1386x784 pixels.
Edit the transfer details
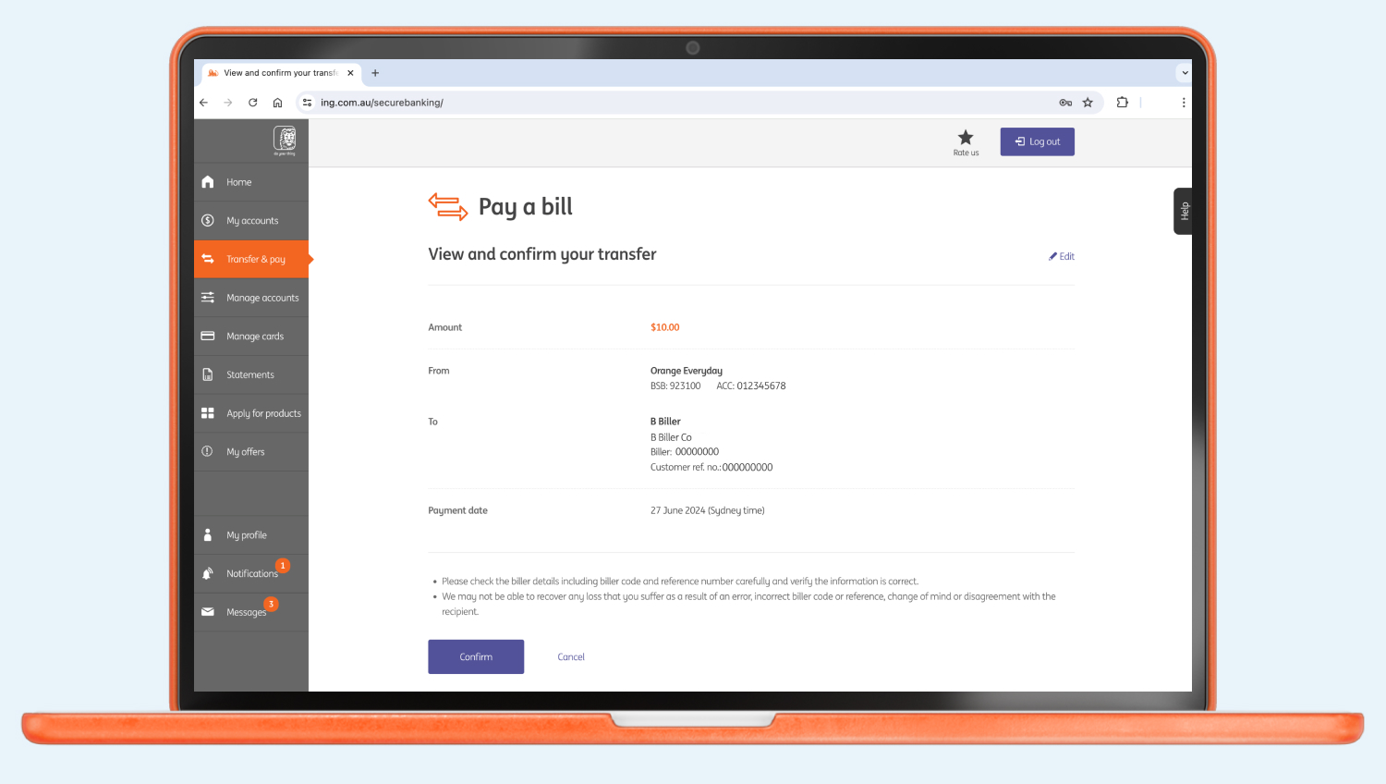click(1061, 256)
